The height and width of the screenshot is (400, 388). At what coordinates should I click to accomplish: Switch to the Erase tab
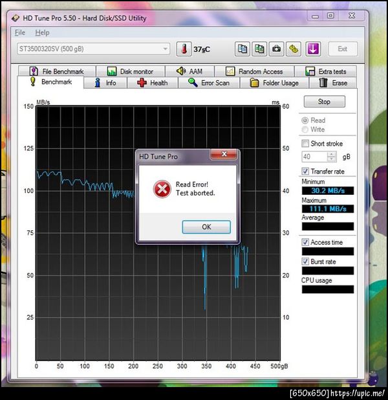[x=333, y=83]
